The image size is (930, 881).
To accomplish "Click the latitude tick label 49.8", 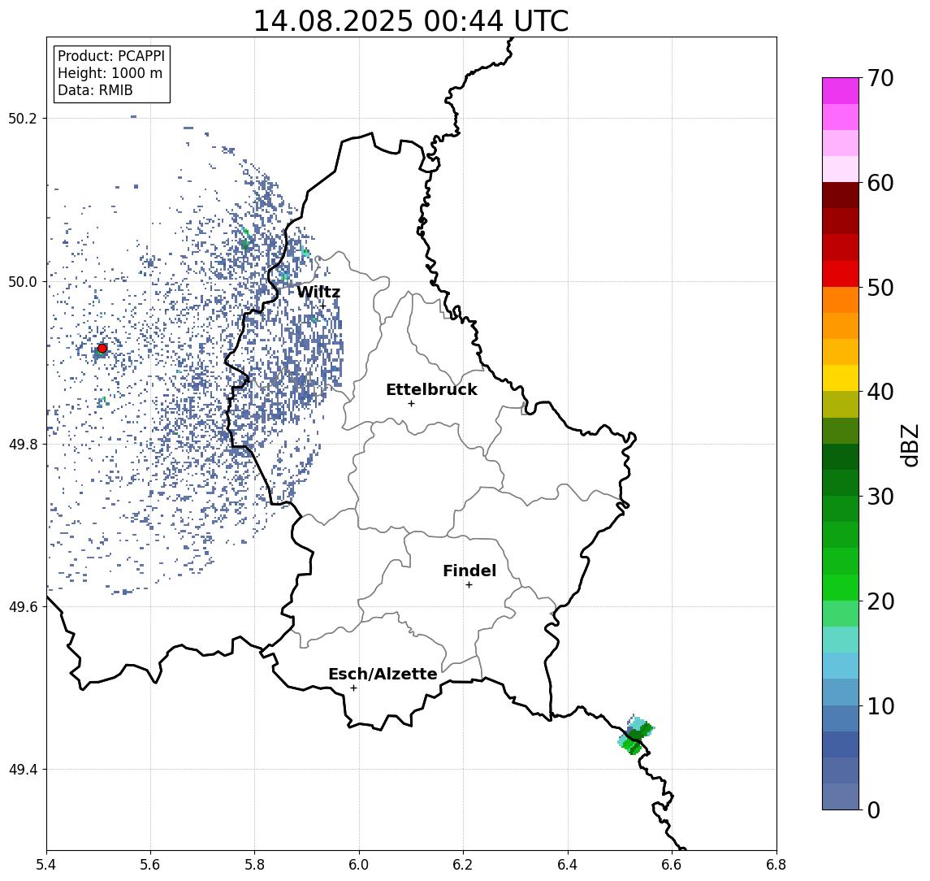I will click(x=23, y=444).
